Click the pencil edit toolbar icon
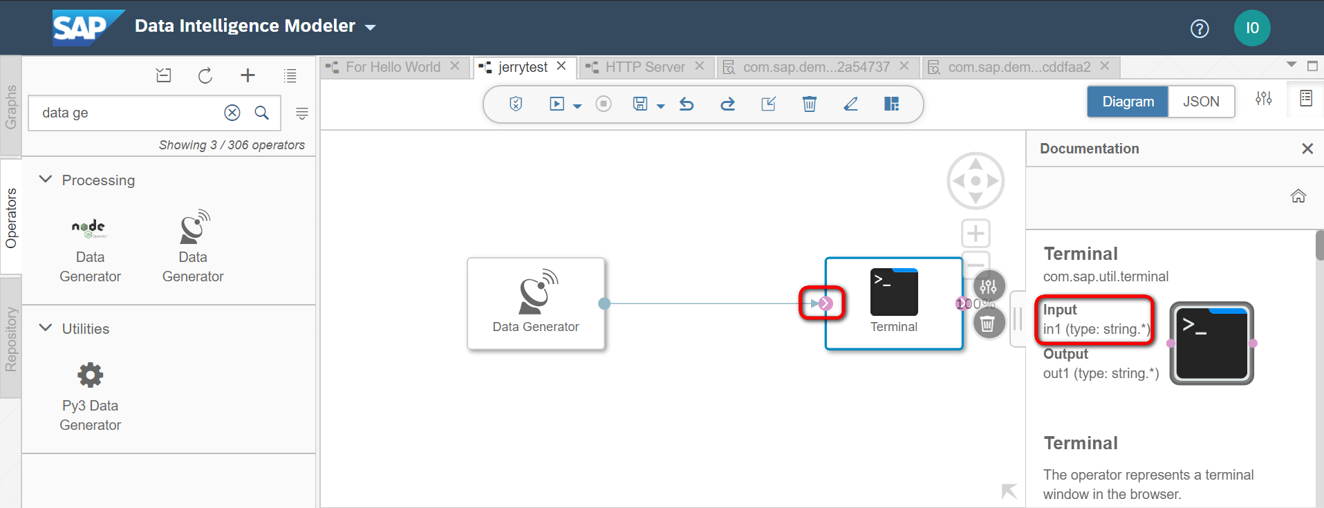This screenshot has width=1324, height=508. pos(850,104)
